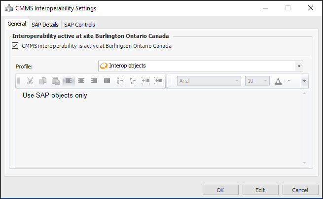Decrease the paragraph indent
The width and height of the screenshot is (323, 199).
tap(145, 81)
